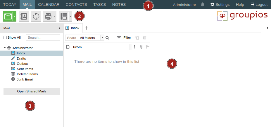Switch to the TODAY tab

10,4
